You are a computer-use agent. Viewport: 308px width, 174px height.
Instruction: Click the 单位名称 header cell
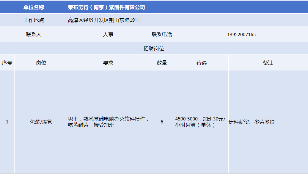click(x=34, y=7)
